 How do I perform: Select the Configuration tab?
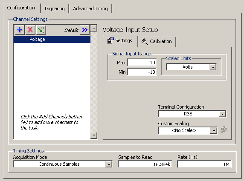21,8
